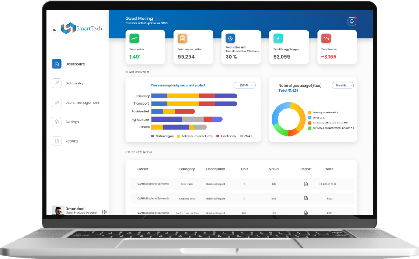Click the Production Efficiency pie chart icon
419x259 pixels.
pyautogui.click(x=230, y=38)
